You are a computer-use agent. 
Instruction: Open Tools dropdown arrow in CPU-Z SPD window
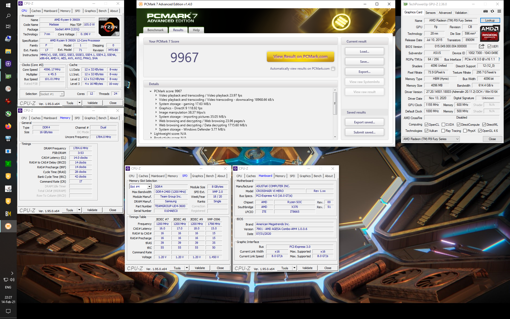187,268
